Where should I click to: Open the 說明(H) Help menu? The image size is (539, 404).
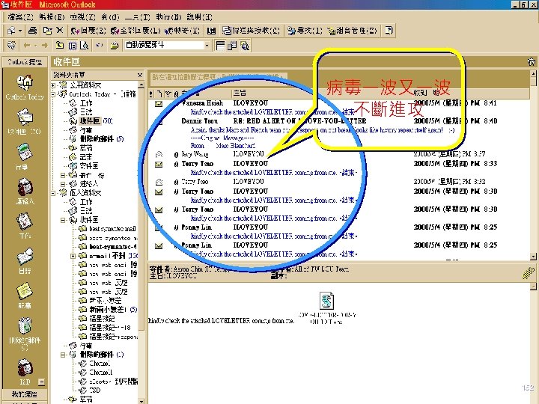click(x=199, y=16)
